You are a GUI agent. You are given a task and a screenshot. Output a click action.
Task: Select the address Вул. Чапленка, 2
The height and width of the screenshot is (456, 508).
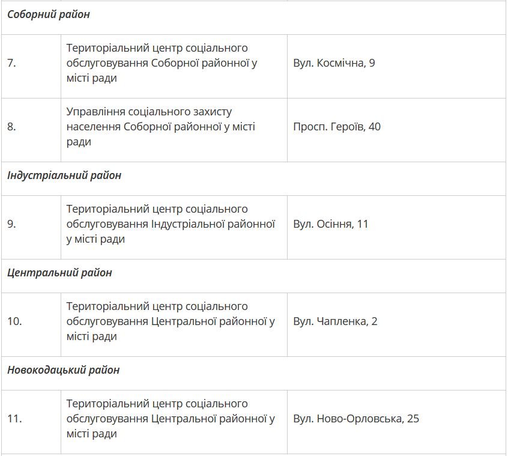point(335,321)
